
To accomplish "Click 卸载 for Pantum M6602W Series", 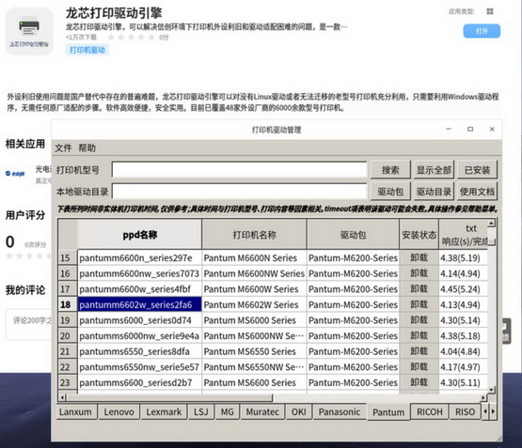I will click(x=419, y=304).
